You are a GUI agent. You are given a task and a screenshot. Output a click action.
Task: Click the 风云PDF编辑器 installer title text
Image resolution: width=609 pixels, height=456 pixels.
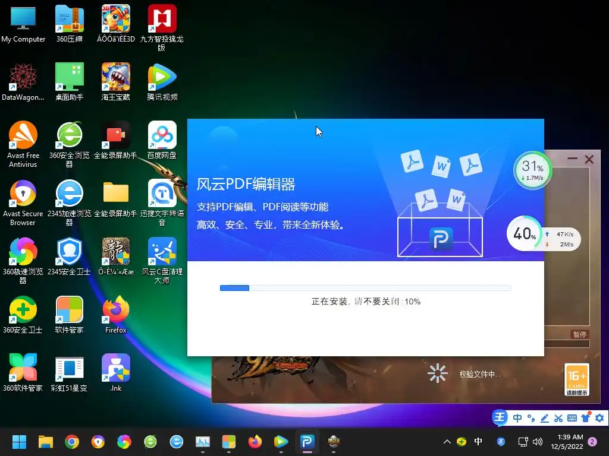246,184
